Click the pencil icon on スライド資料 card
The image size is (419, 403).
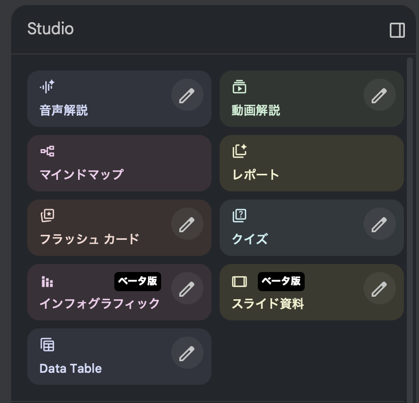click(x=379, y=289)
